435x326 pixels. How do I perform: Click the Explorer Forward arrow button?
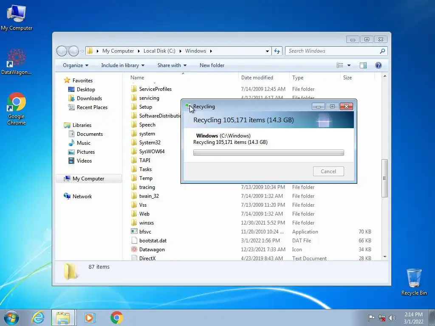73,51
